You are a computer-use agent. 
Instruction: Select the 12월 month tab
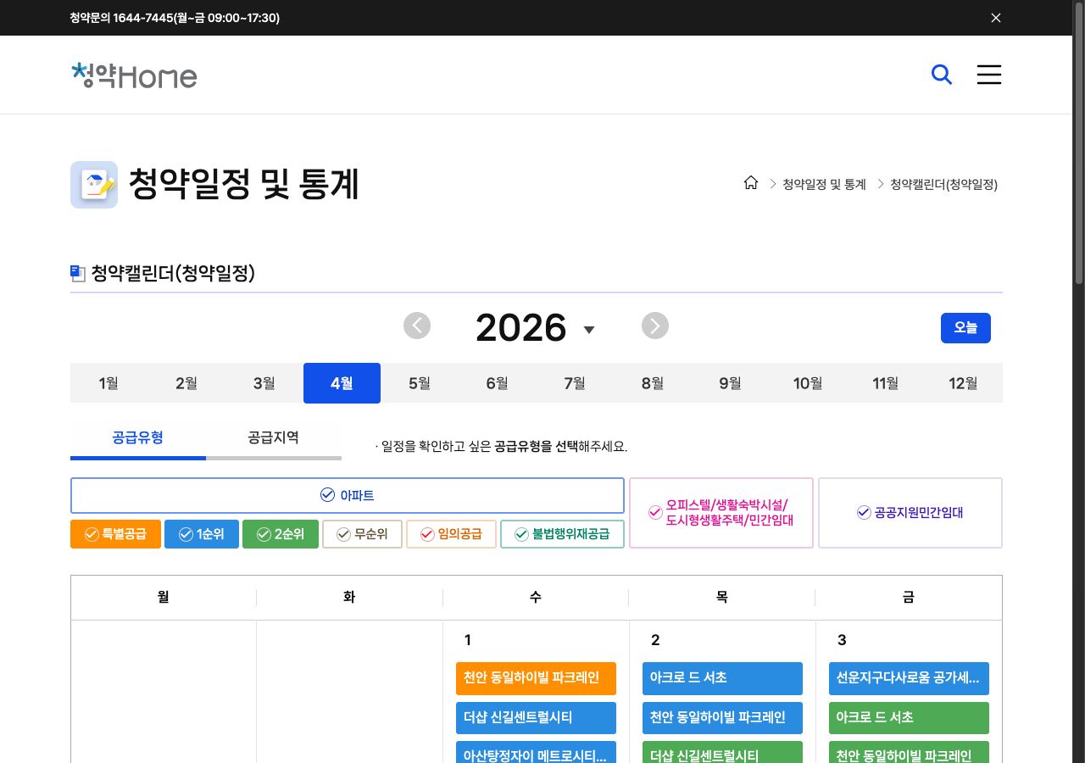(x=964, y=383)
